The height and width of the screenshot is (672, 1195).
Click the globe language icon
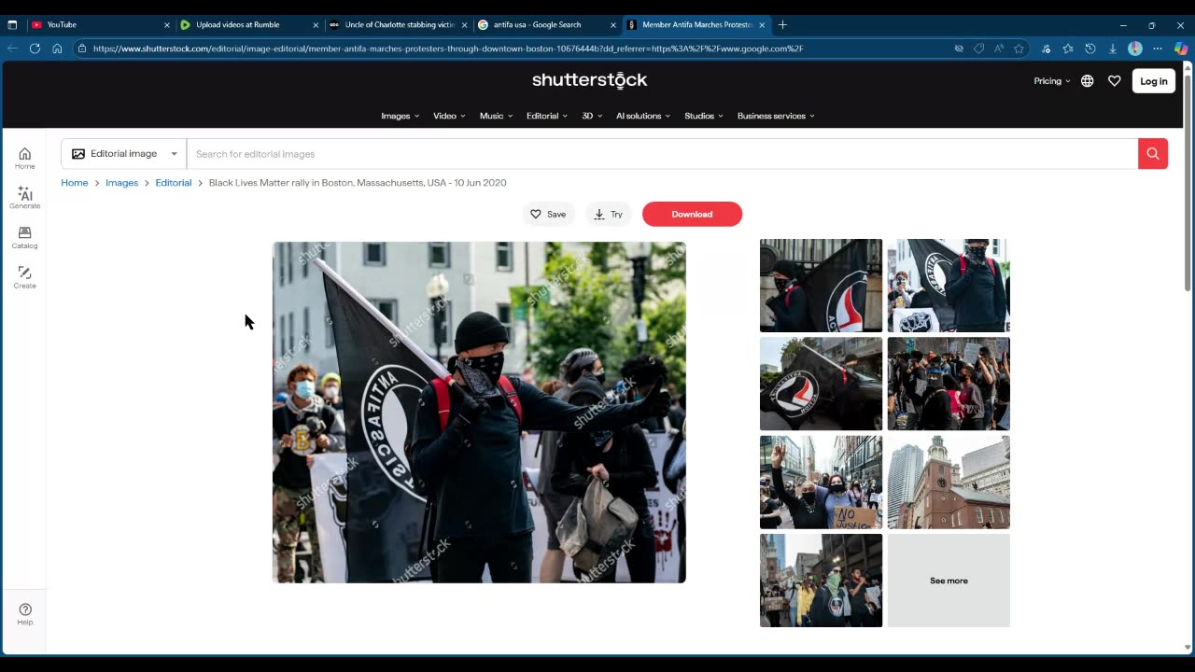click(1087, 81)
